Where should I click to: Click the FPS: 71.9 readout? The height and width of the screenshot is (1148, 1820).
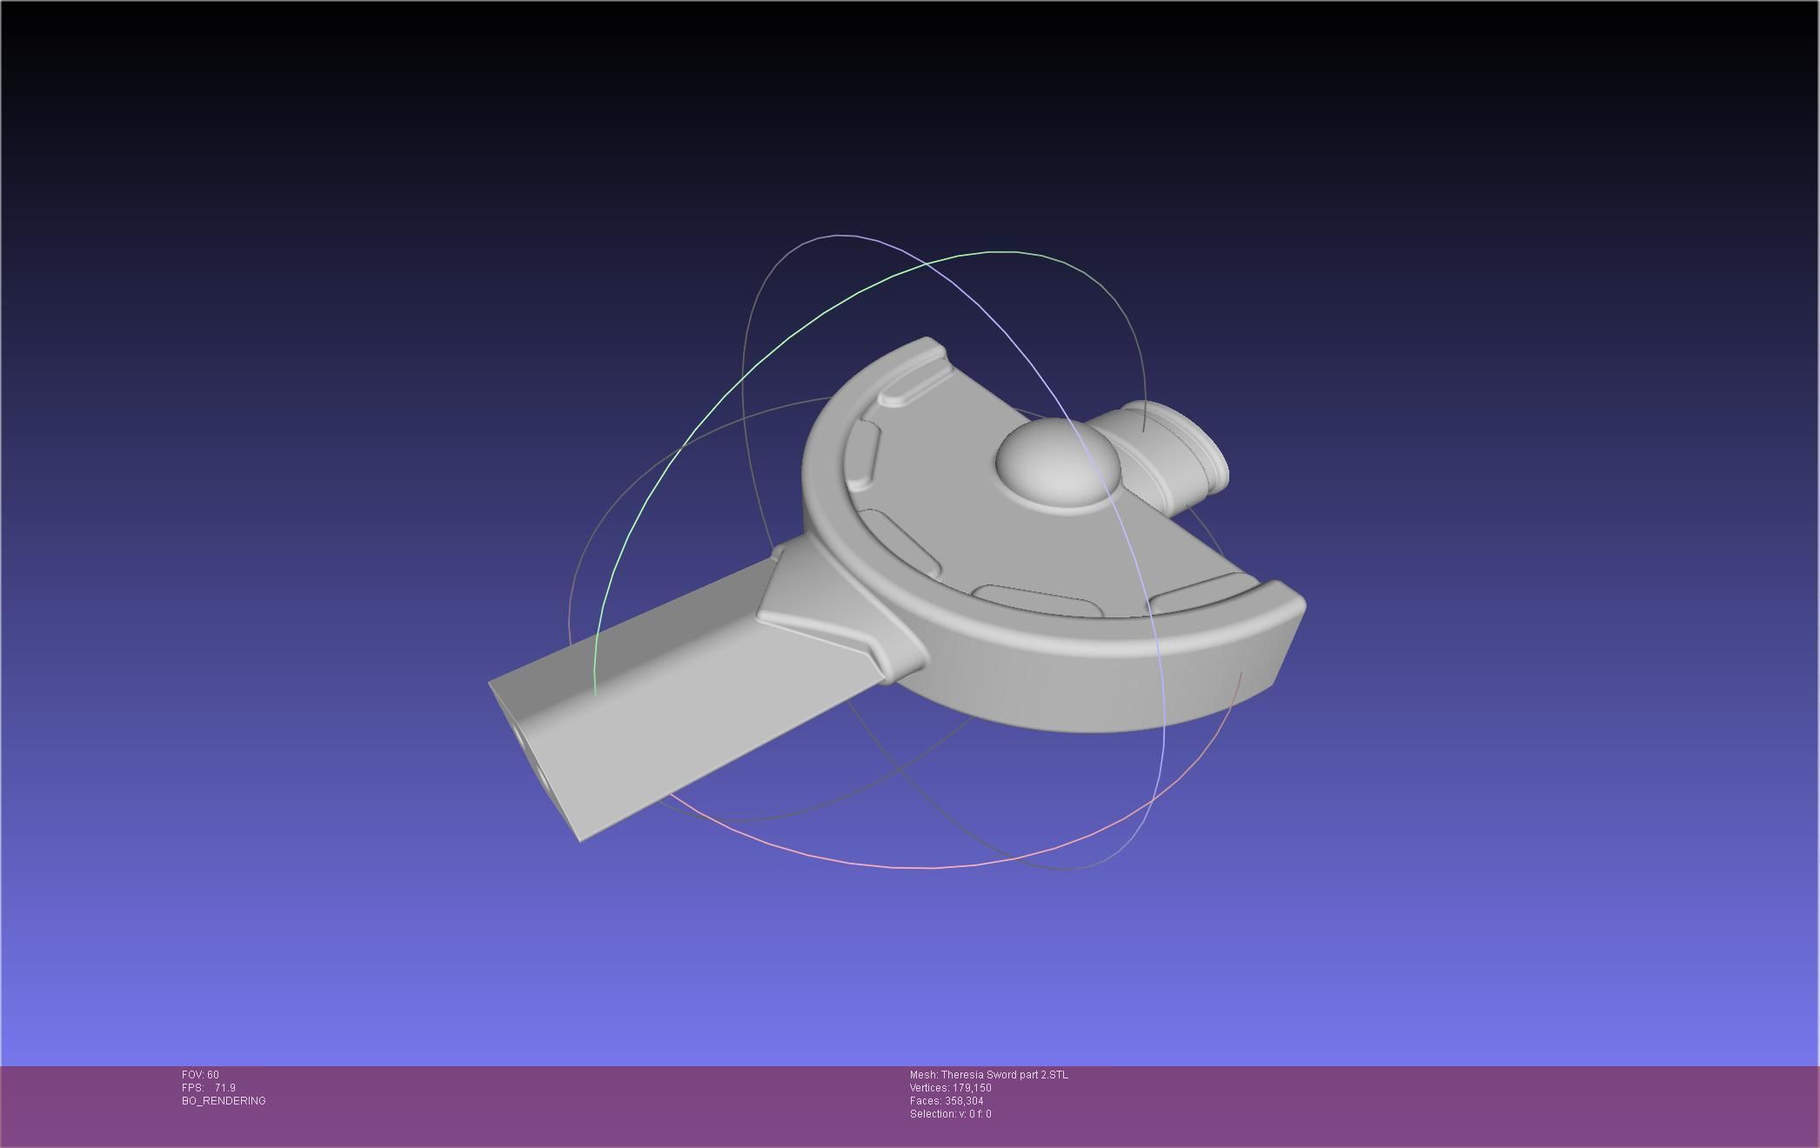[x=209, y=1088]
